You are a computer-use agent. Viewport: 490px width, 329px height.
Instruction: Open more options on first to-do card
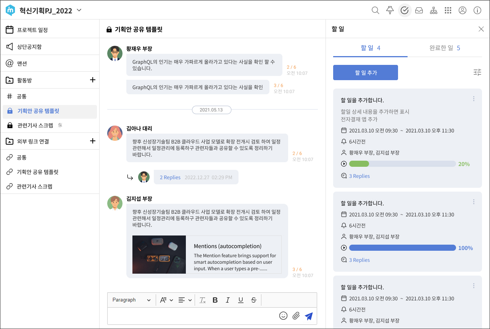(x=474, y=99)
